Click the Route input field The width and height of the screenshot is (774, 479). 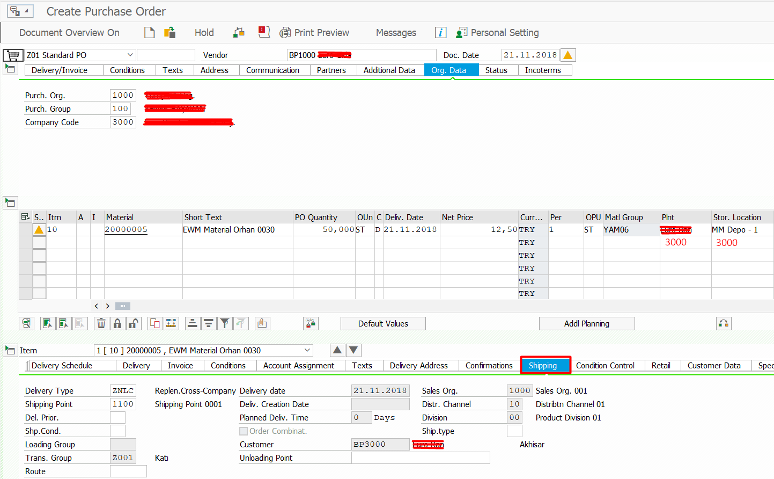coord(128,471)
